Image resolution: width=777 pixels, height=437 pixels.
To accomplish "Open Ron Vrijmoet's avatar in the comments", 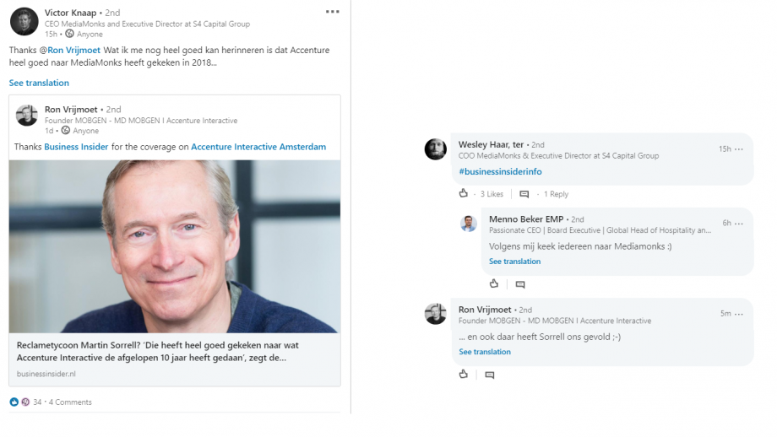I will click(x=436, y=314).
